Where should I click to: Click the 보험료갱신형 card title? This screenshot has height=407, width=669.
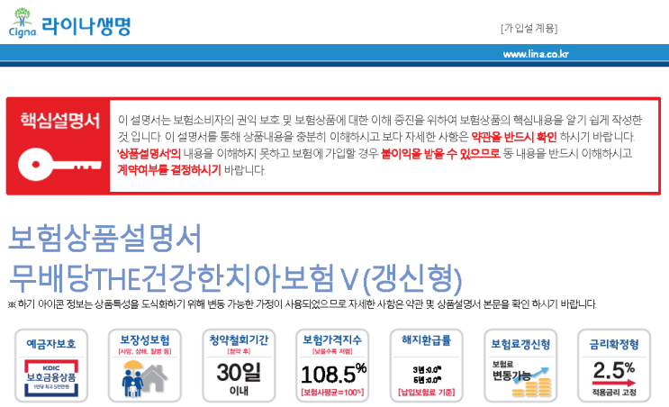click(520, 344)
